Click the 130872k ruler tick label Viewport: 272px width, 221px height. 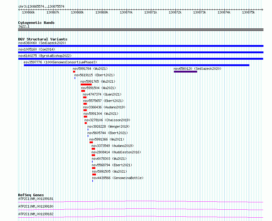coord(175,12)
